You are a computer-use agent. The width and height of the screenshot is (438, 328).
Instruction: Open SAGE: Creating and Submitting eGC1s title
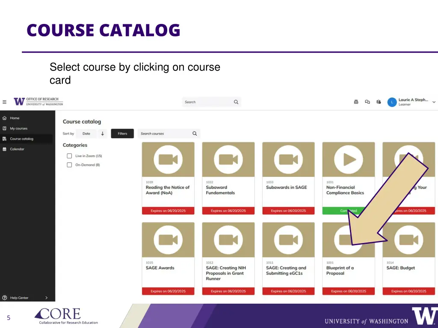click(x=286, y=270)
